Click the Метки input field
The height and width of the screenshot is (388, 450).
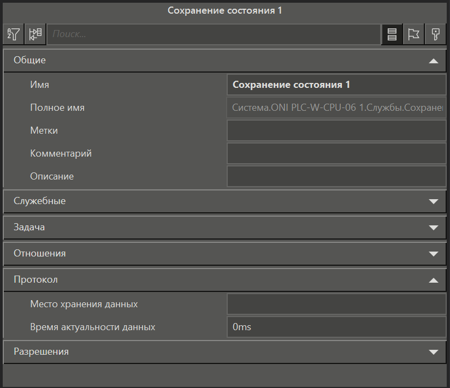336,130
